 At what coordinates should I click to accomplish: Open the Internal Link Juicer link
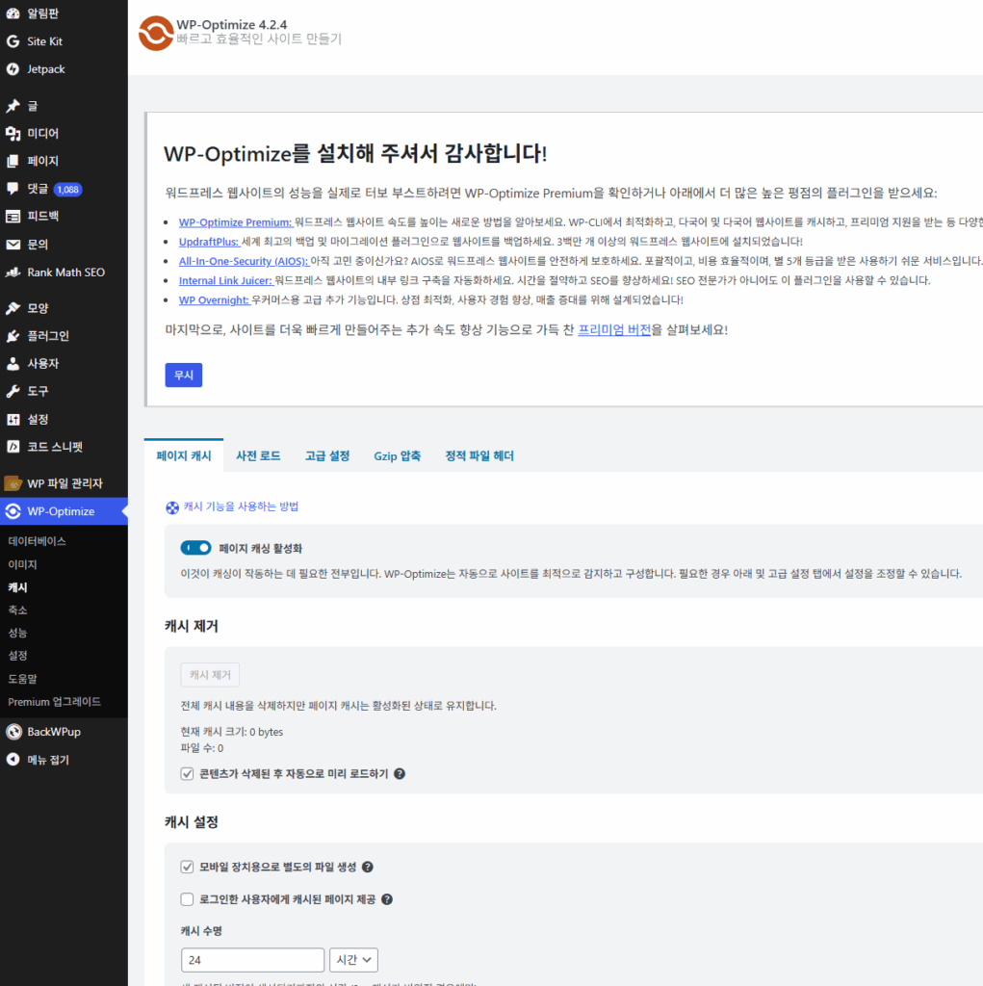click(225, 281)
